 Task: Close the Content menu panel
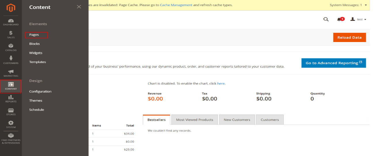point(79,7)
